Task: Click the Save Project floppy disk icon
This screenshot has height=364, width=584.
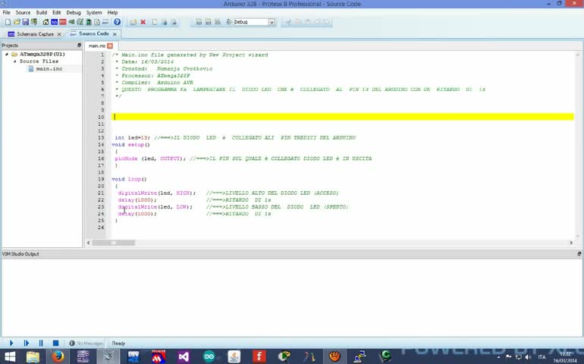Action: point(25,22)
